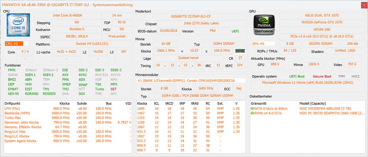Open the GPU #0 selector
The height and width of the screenshot is (157, 368).
click(263, 44)
